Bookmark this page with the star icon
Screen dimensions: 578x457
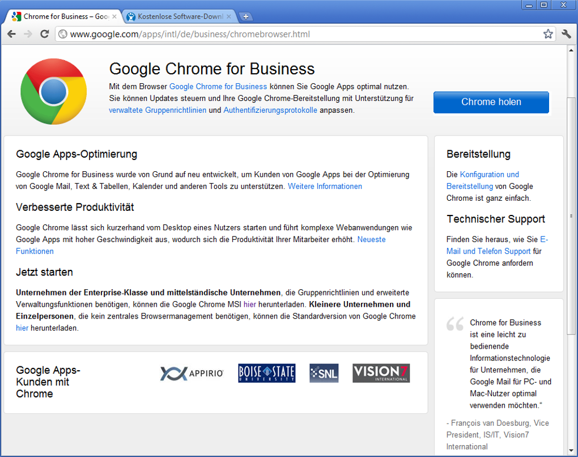pos(548,34)
